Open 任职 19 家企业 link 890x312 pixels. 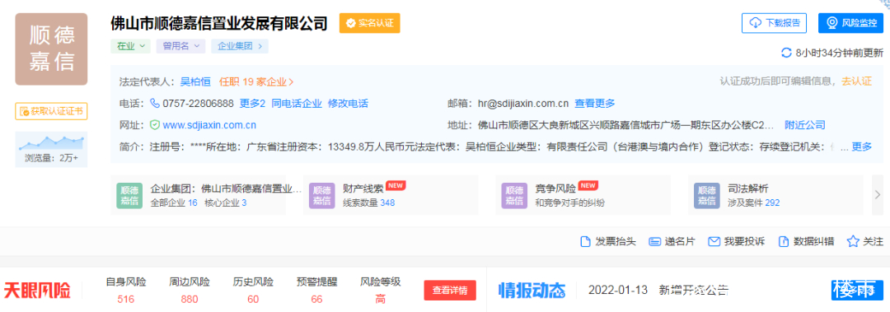coord(256,81)
